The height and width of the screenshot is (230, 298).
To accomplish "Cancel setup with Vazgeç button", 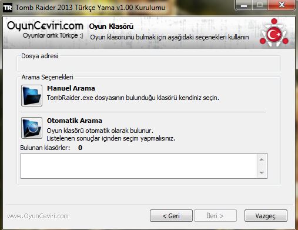I will pos(266,216).
